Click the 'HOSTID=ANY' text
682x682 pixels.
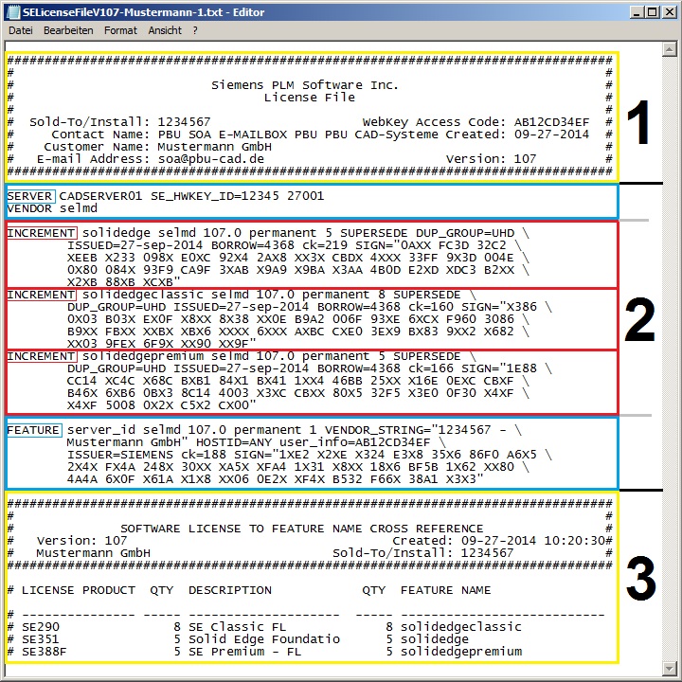(234, 442)
